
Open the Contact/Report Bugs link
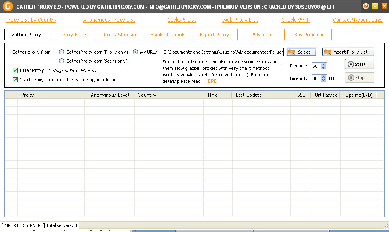tap(357, 20)
